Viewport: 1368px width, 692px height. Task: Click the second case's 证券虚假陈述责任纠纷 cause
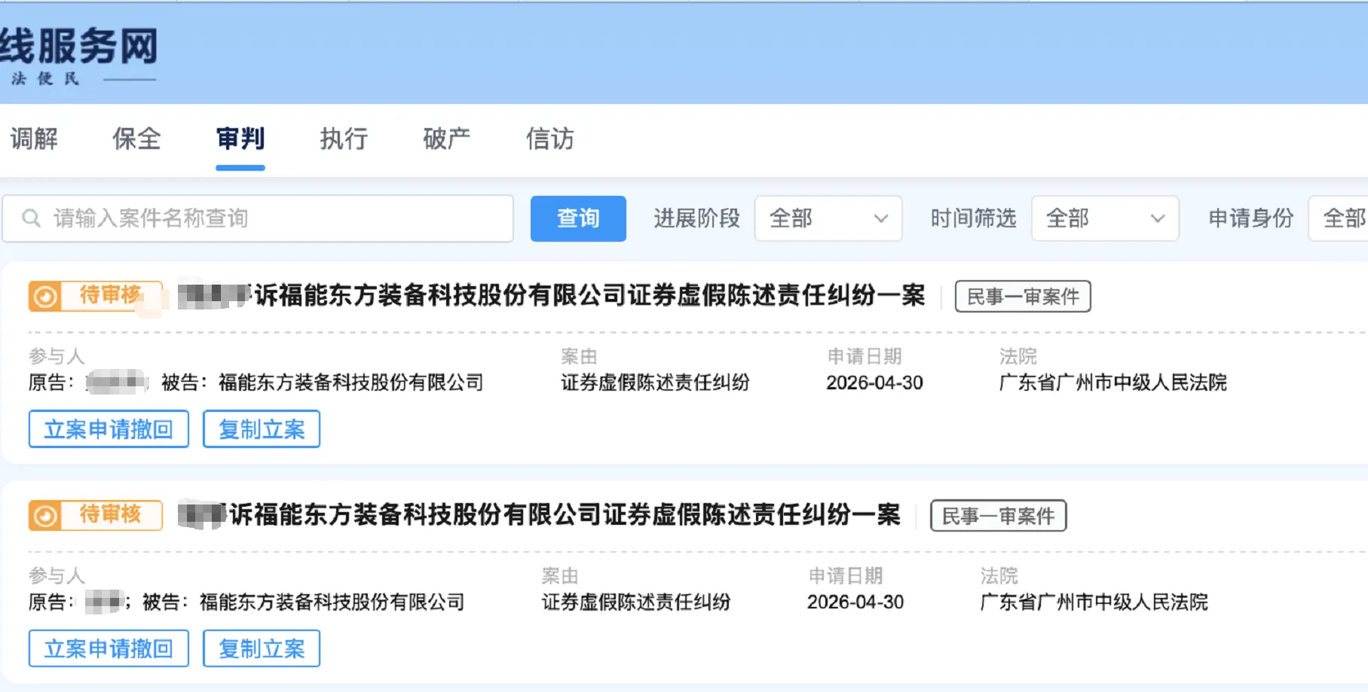[x=636, y=602]
